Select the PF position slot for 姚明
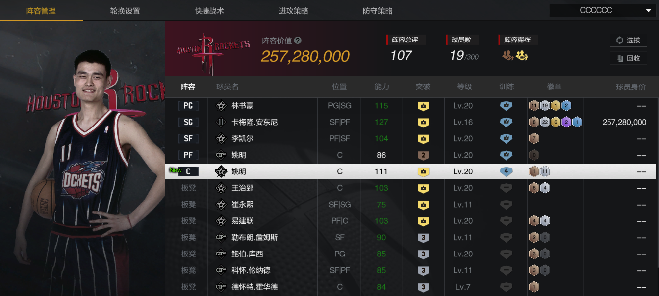659x296 pixels. (x=188, y=155)
